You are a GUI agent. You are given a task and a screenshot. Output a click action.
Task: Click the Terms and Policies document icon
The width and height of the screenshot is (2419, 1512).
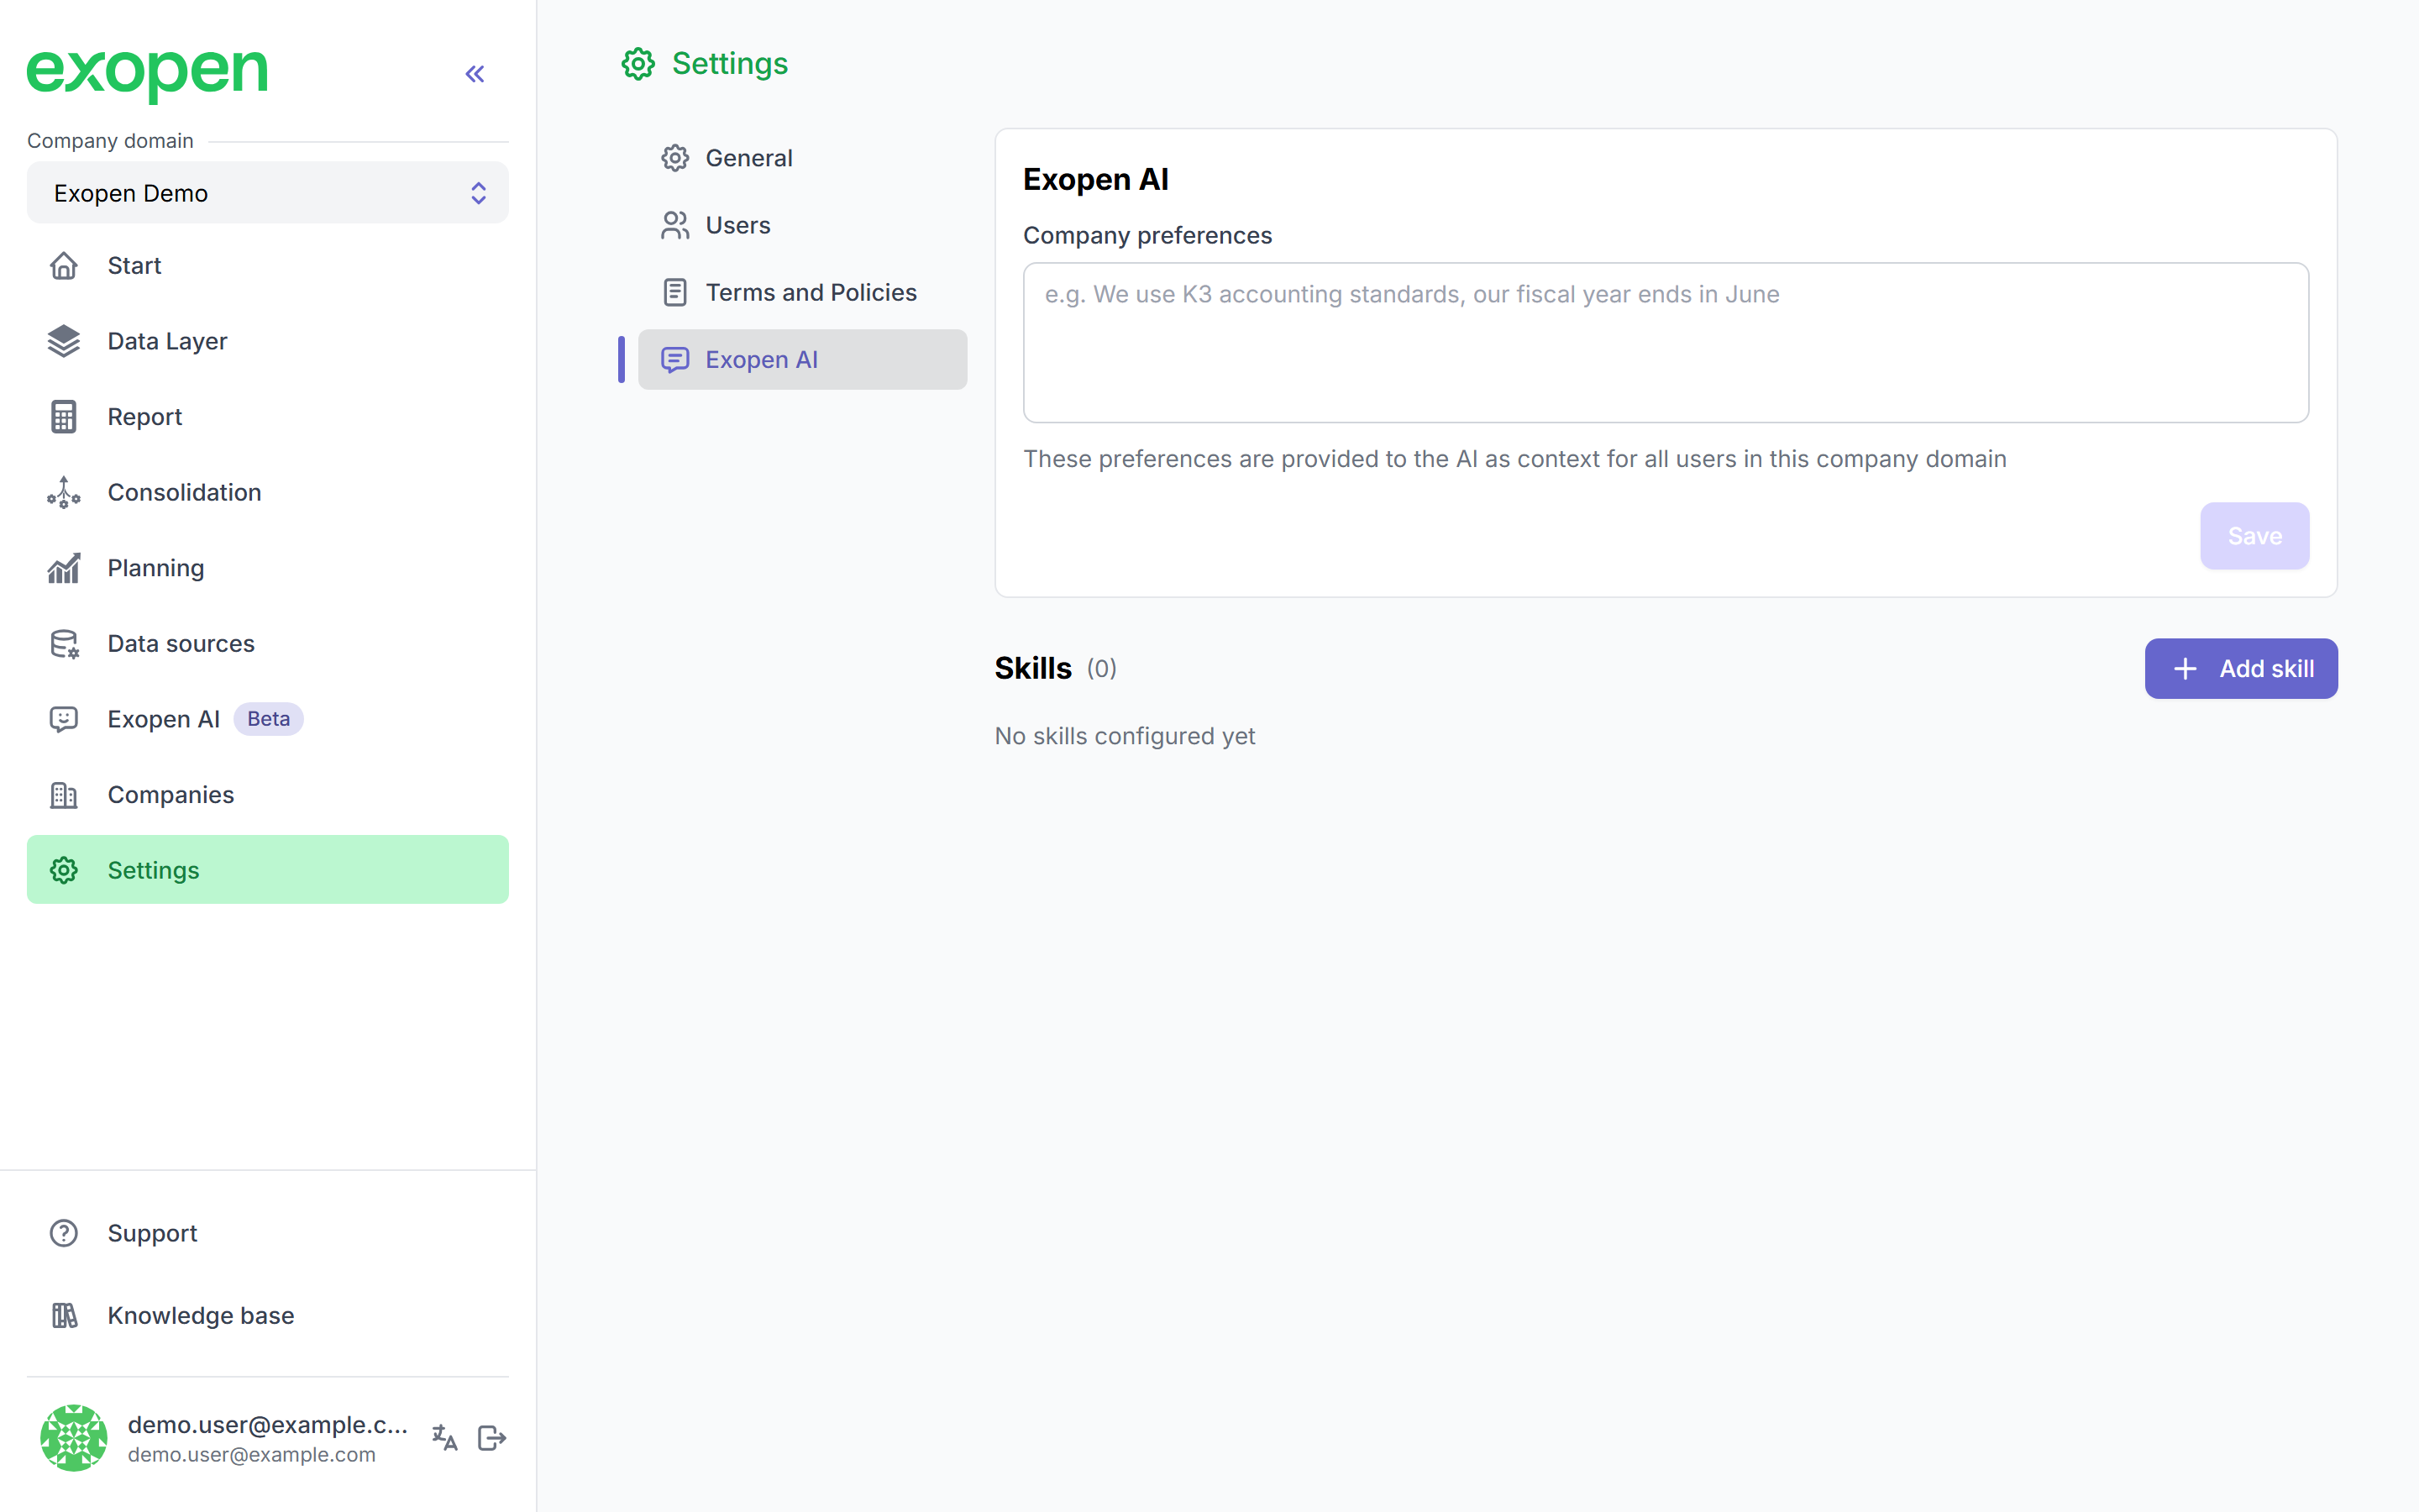(x=674, y=292)
